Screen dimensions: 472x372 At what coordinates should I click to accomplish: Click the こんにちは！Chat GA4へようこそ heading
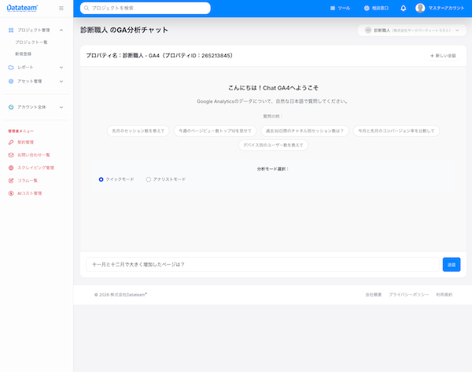pyautogui.click(x=273, y=88)
